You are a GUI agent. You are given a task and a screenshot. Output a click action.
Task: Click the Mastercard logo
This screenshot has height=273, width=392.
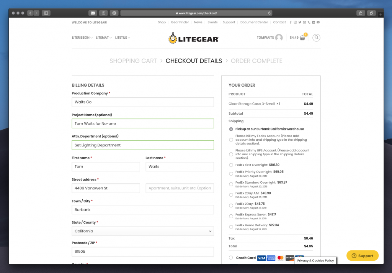(x=281, y=258)
